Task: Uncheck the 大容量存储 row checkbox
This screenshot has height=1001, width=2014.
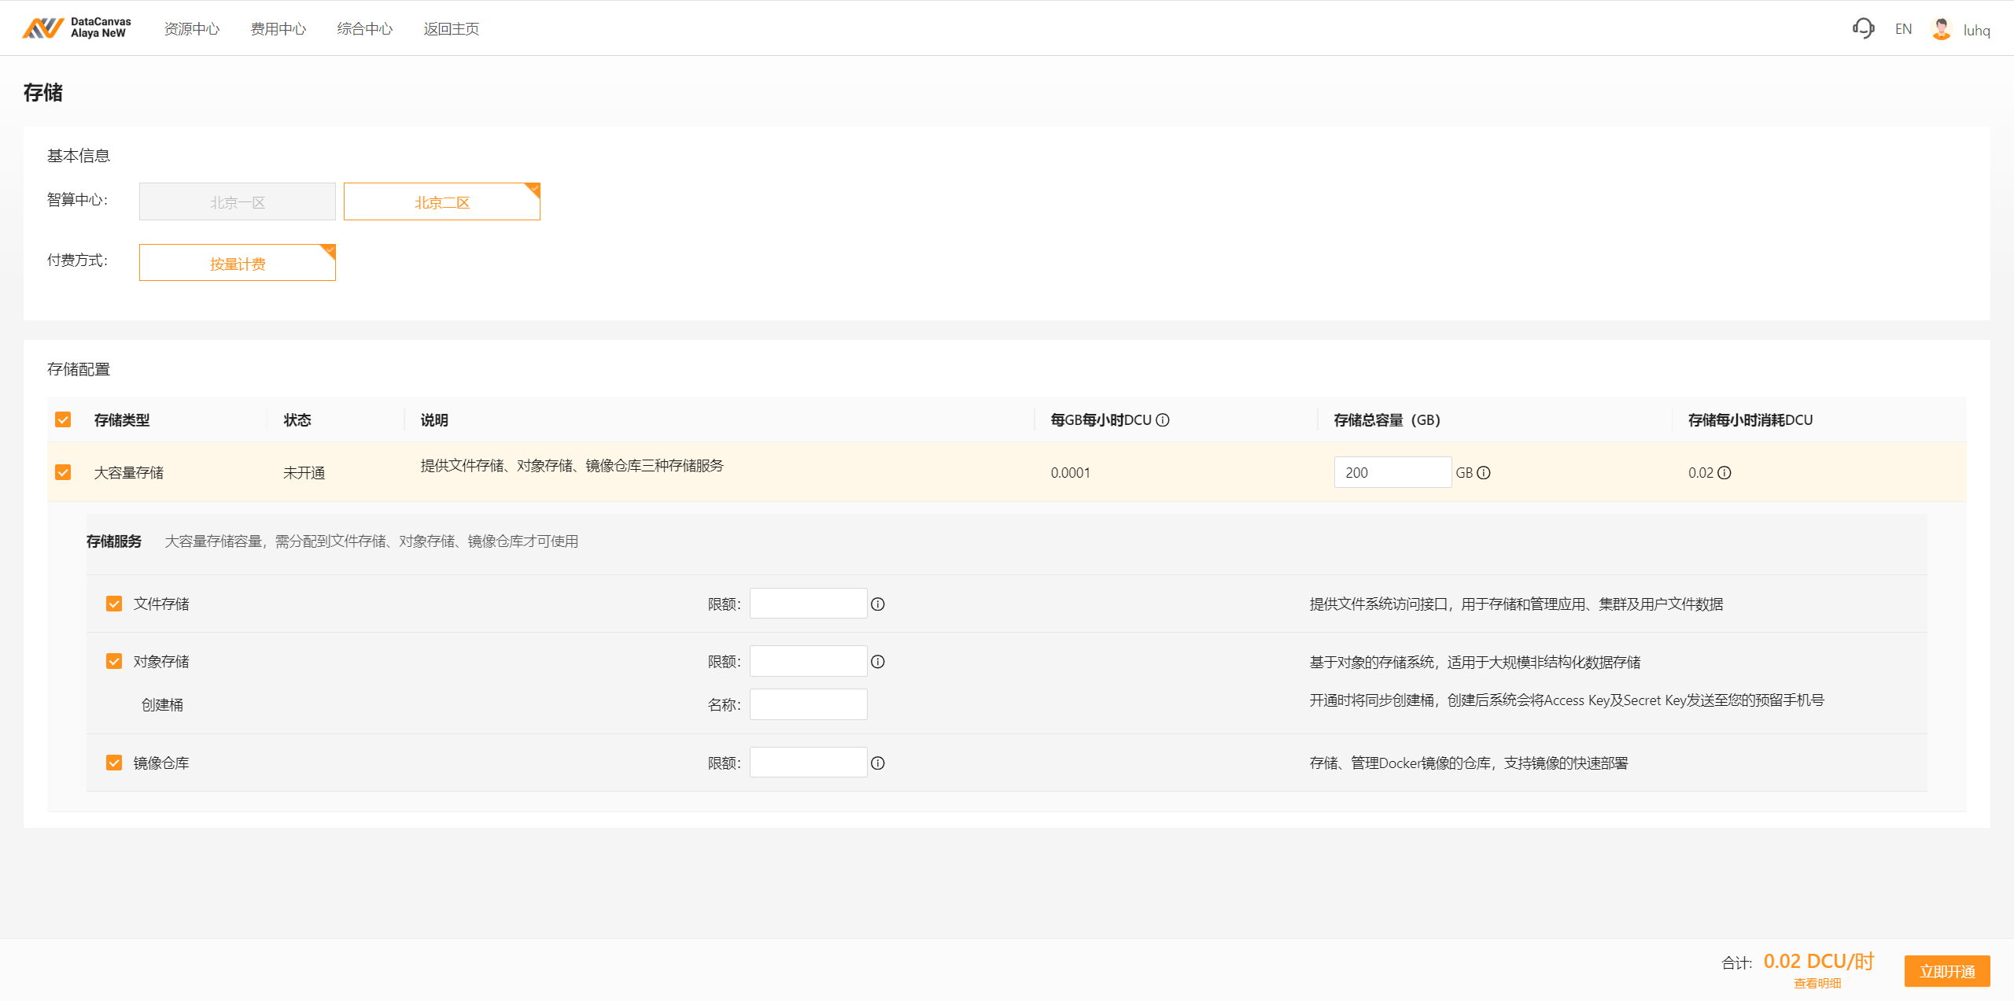Action: click(x=63, y=472)
